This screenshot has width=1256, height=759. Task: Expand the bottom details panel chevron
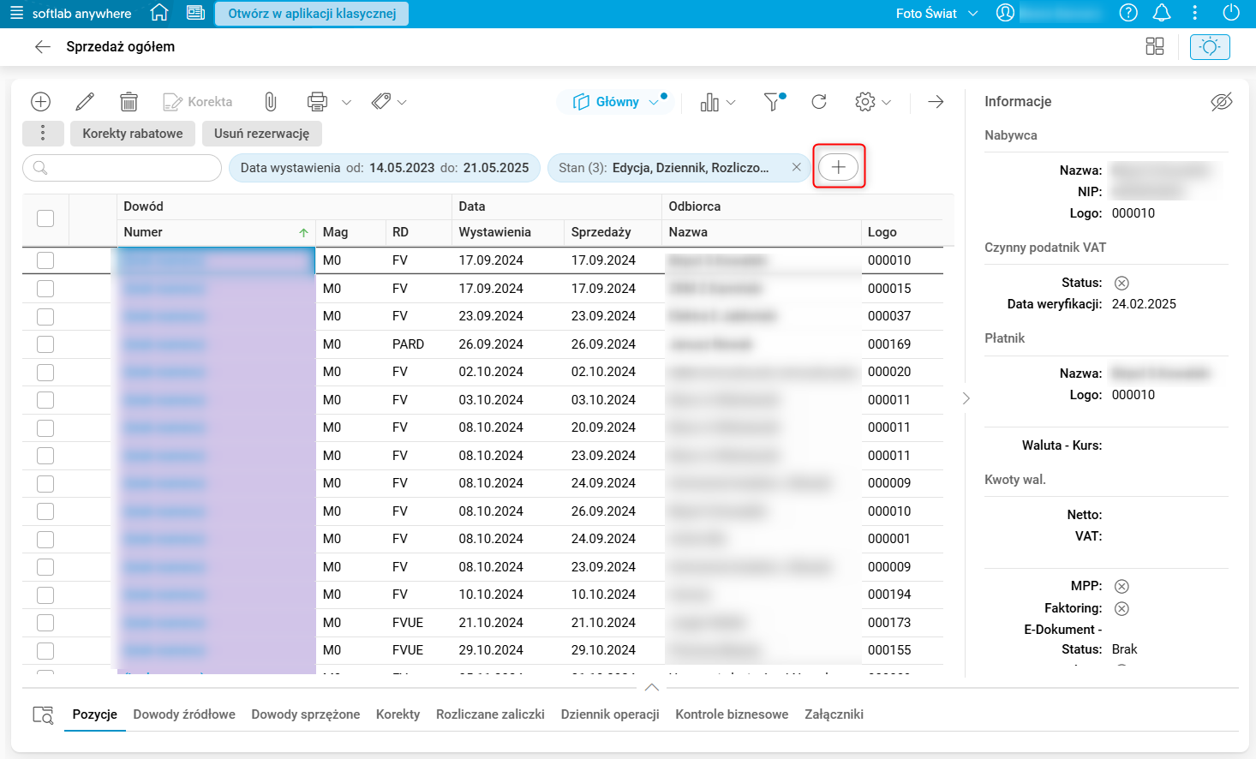click(x=651, y=687)
